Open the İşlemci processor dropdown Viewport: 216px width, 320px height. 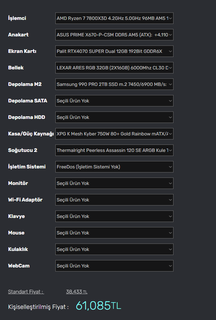click(114, 18)
